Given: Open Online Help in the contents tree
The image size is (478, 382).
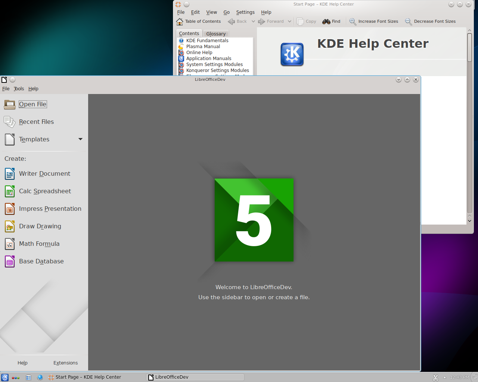Looking at the screenshot, I should pos(199,53).
